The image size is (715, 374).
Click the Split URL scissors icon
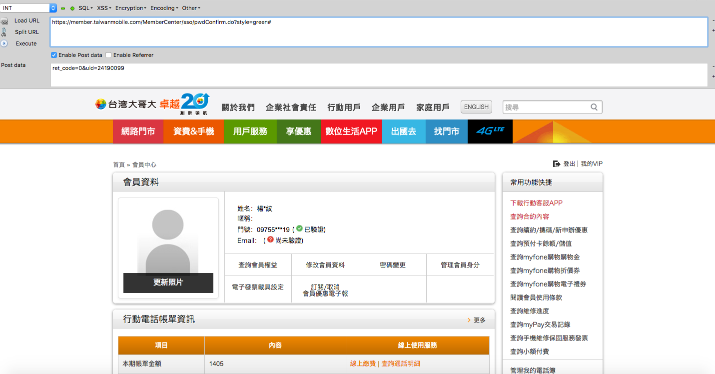coord(4,32)
